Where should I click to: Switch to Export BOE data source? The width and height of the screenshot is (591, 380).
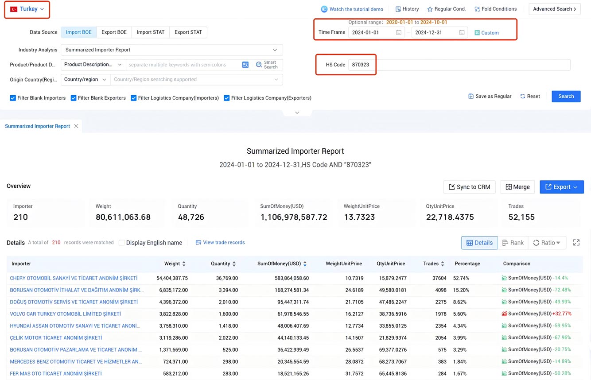click(114, 32)
